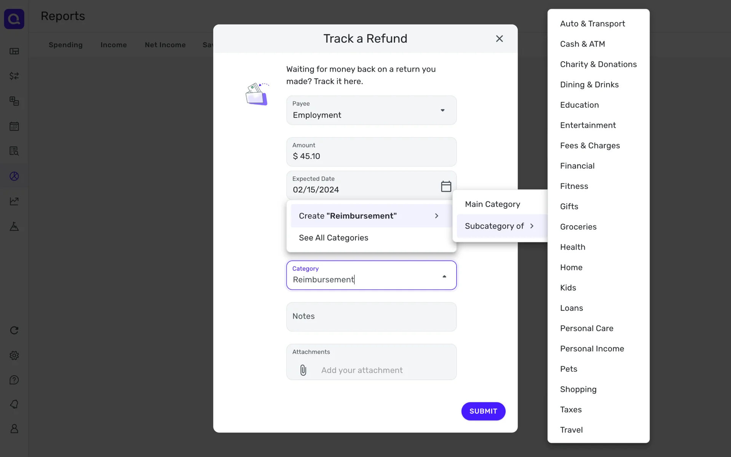The image size is (731, 457).
Task: Click the refresh icon in sidebar
Action: pyautogui.click(x=14, y=330)
